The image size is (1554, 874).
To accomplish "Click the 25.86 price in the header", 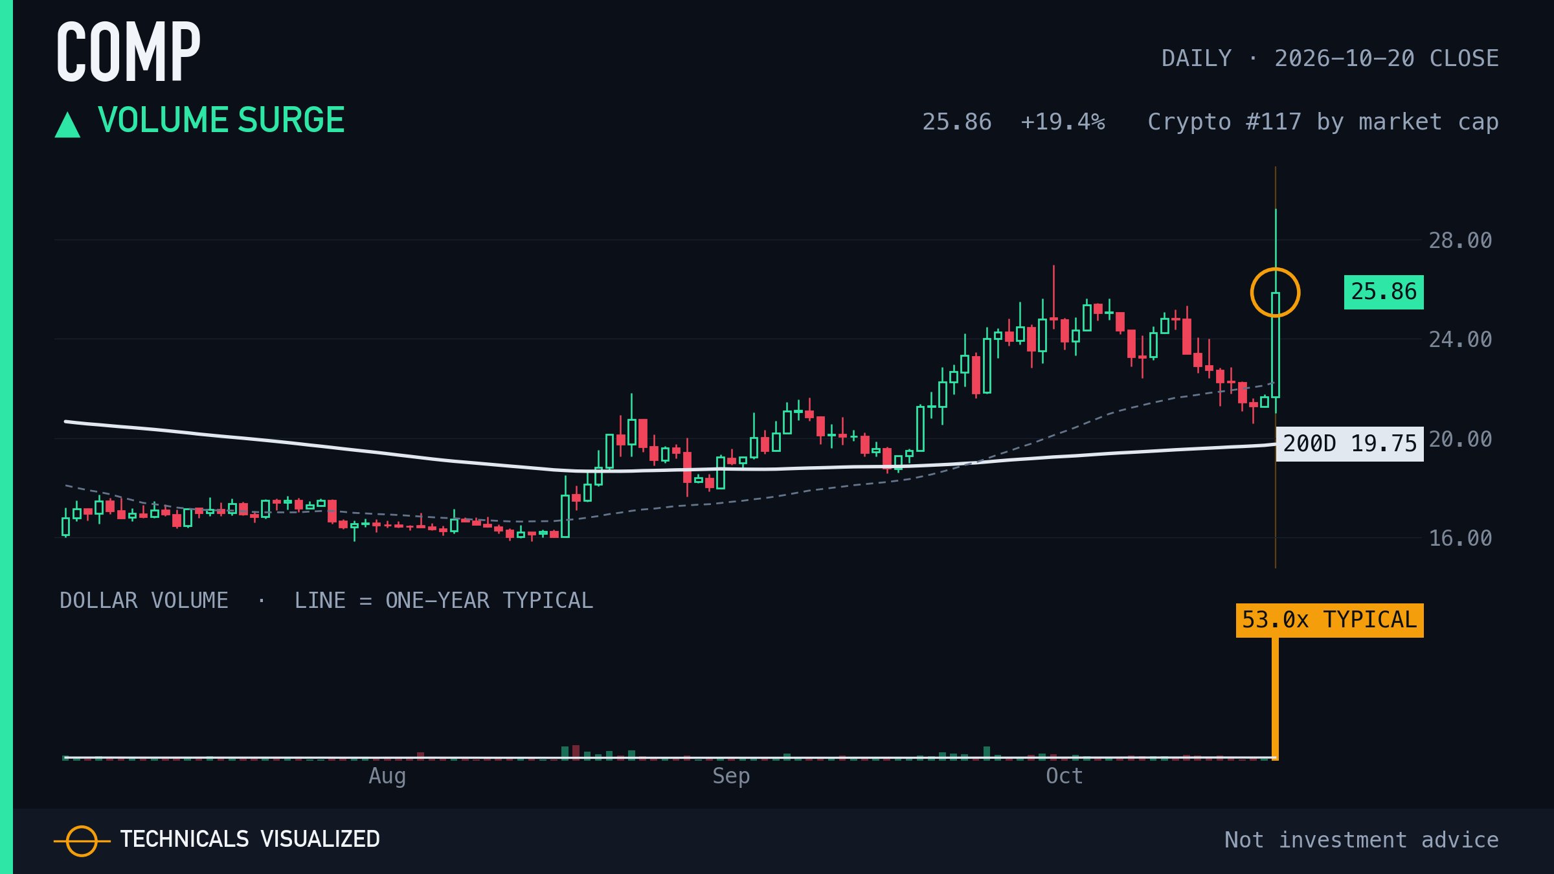I will (956, 122).
